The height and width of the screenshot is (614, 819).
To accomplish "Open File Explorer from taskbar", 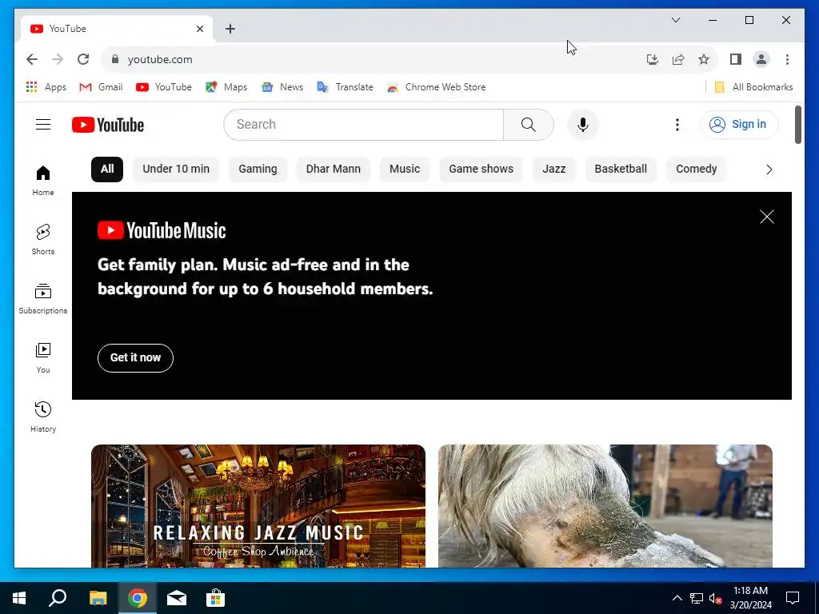I will 98,598.
